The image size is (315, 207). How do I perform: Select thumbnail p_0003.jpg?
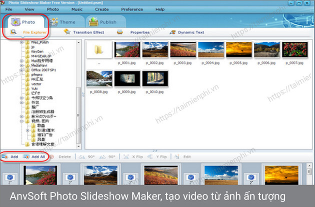[x=183, y=50]
